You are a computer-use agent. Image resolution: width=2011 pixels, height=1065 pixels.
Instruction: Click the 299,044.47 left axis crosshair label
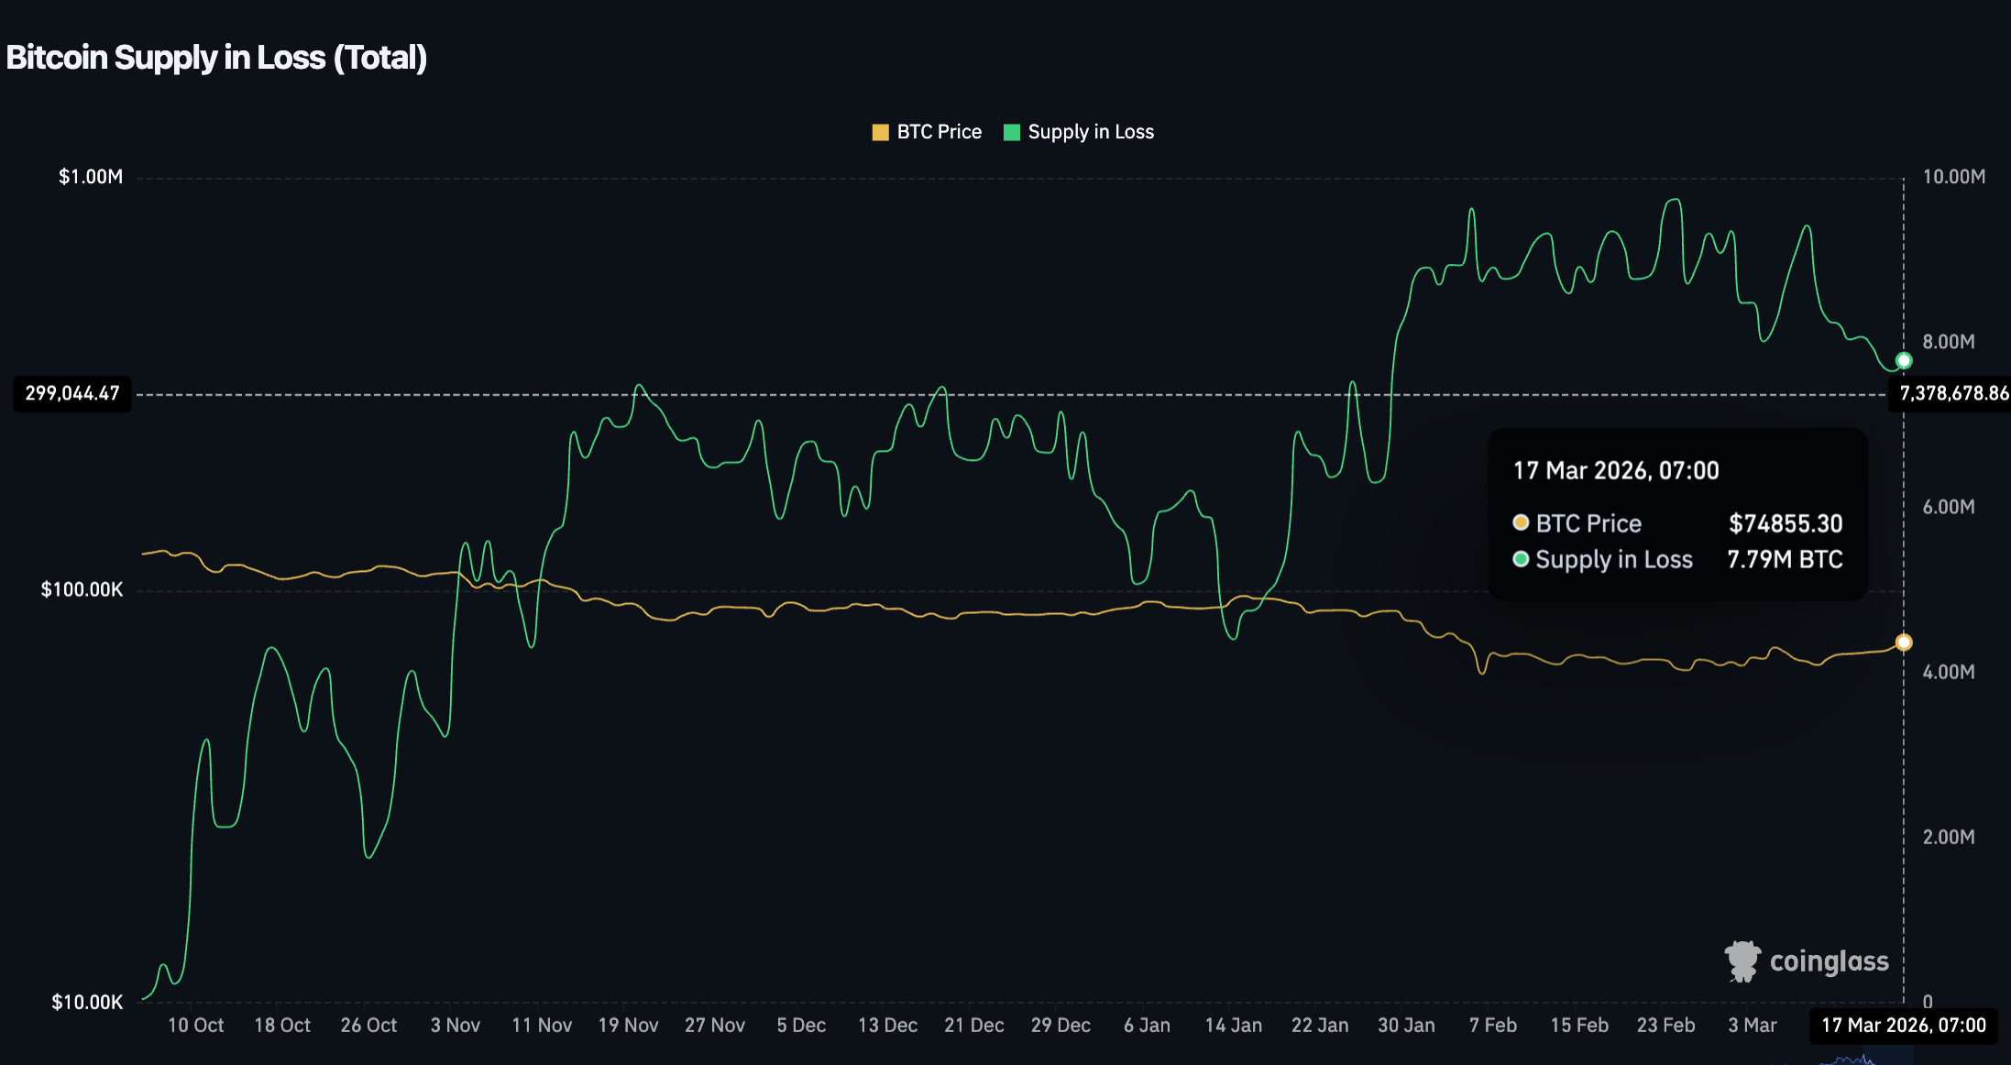click(x=72, y=394)
